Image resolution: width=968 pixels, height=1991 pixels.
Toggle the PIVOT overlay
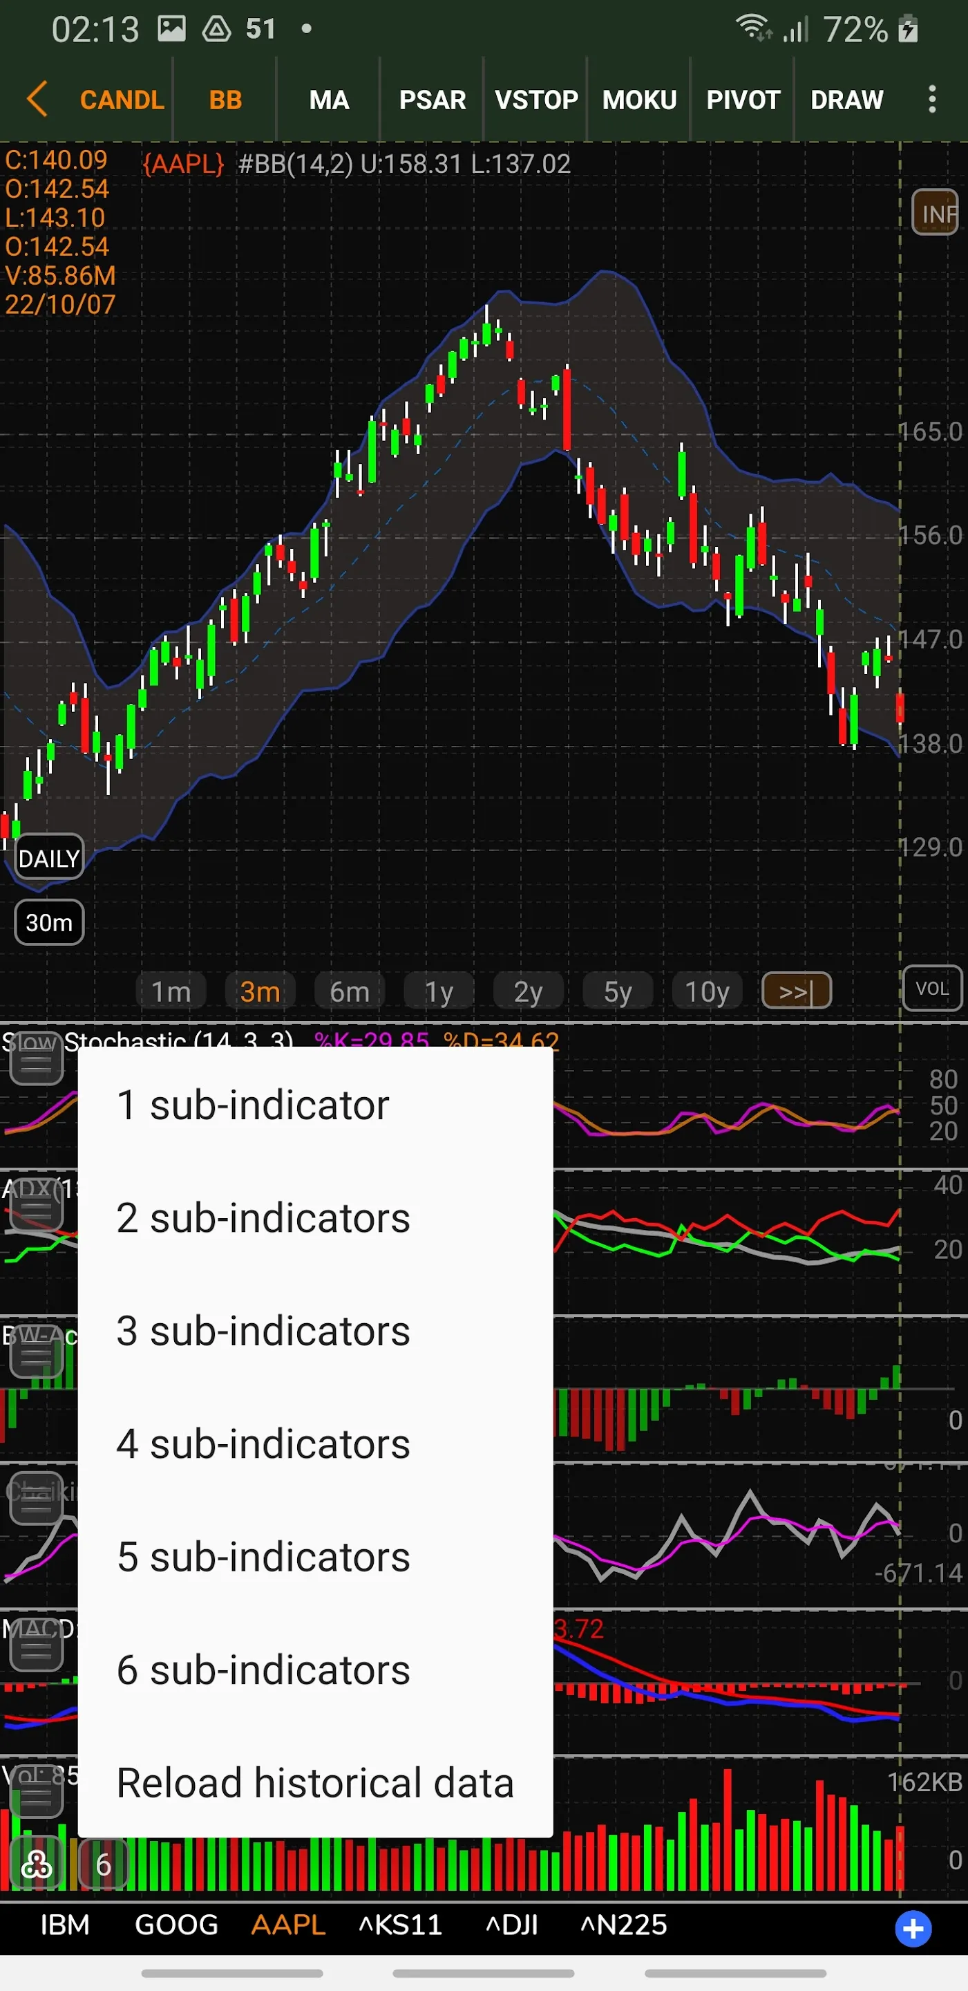pos(743,100)
